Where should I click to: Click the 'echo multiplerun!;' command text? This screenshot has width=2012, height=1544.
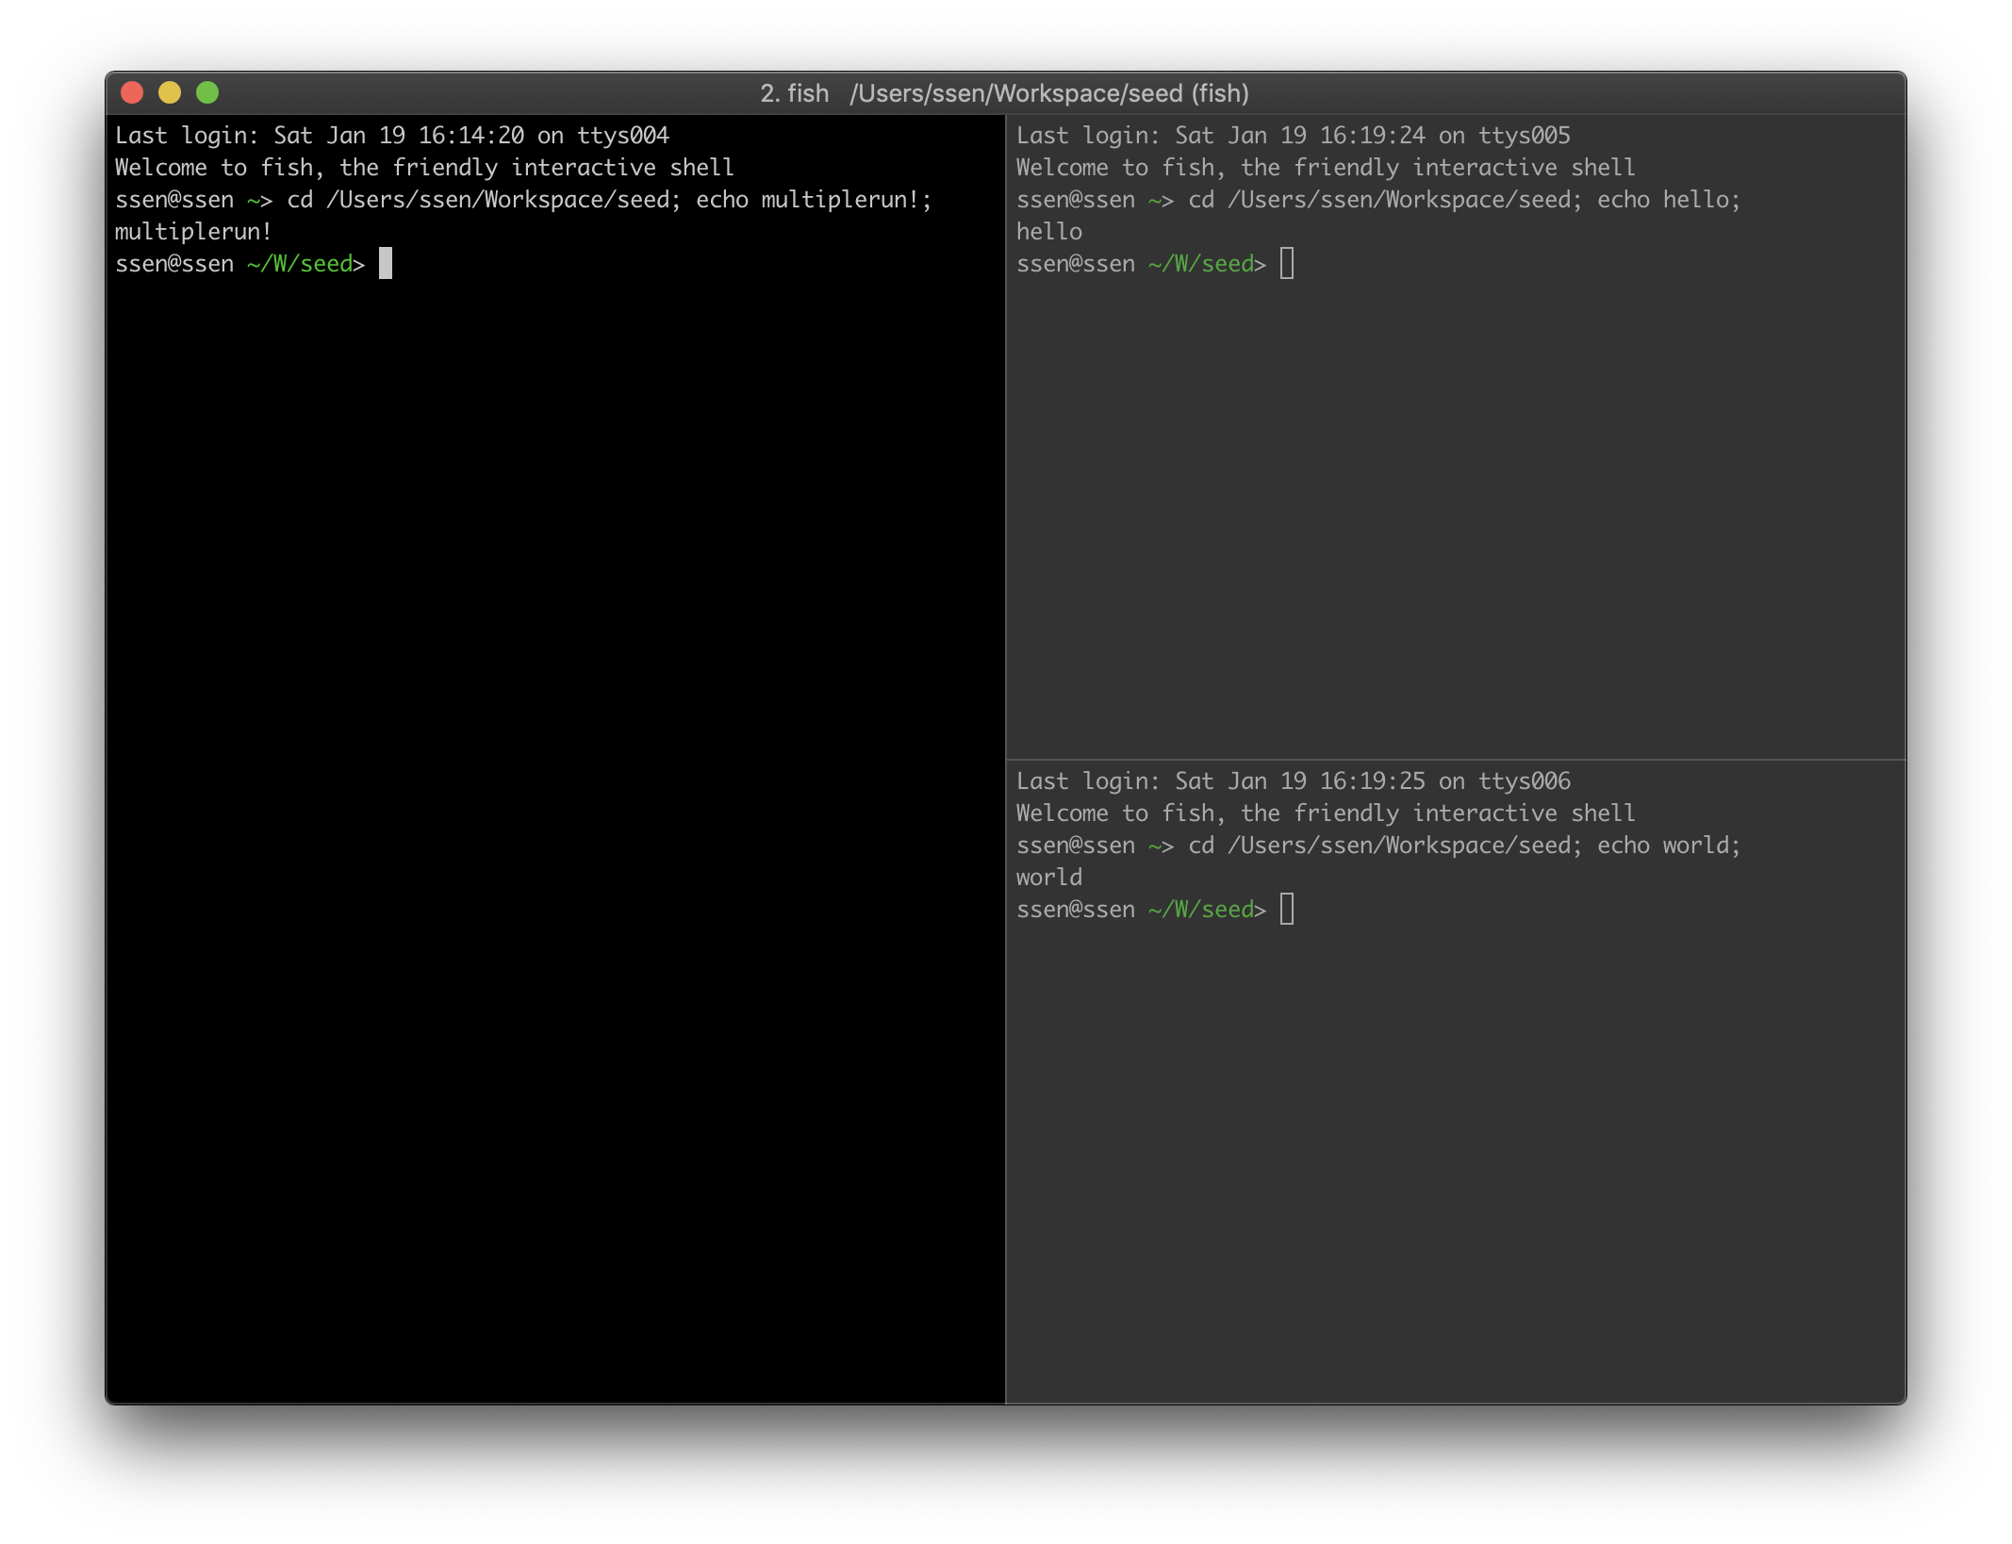point(814,200)
